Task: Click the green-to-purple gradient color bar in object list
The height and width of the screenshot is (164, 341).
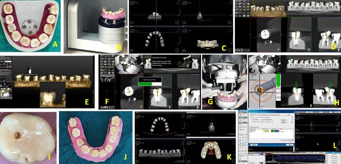Action: click(275, 131)
